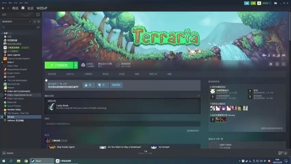Screen dimensions: 291x164
Task: Collapse the 全部 games category
Action: (x=2, y=33)
